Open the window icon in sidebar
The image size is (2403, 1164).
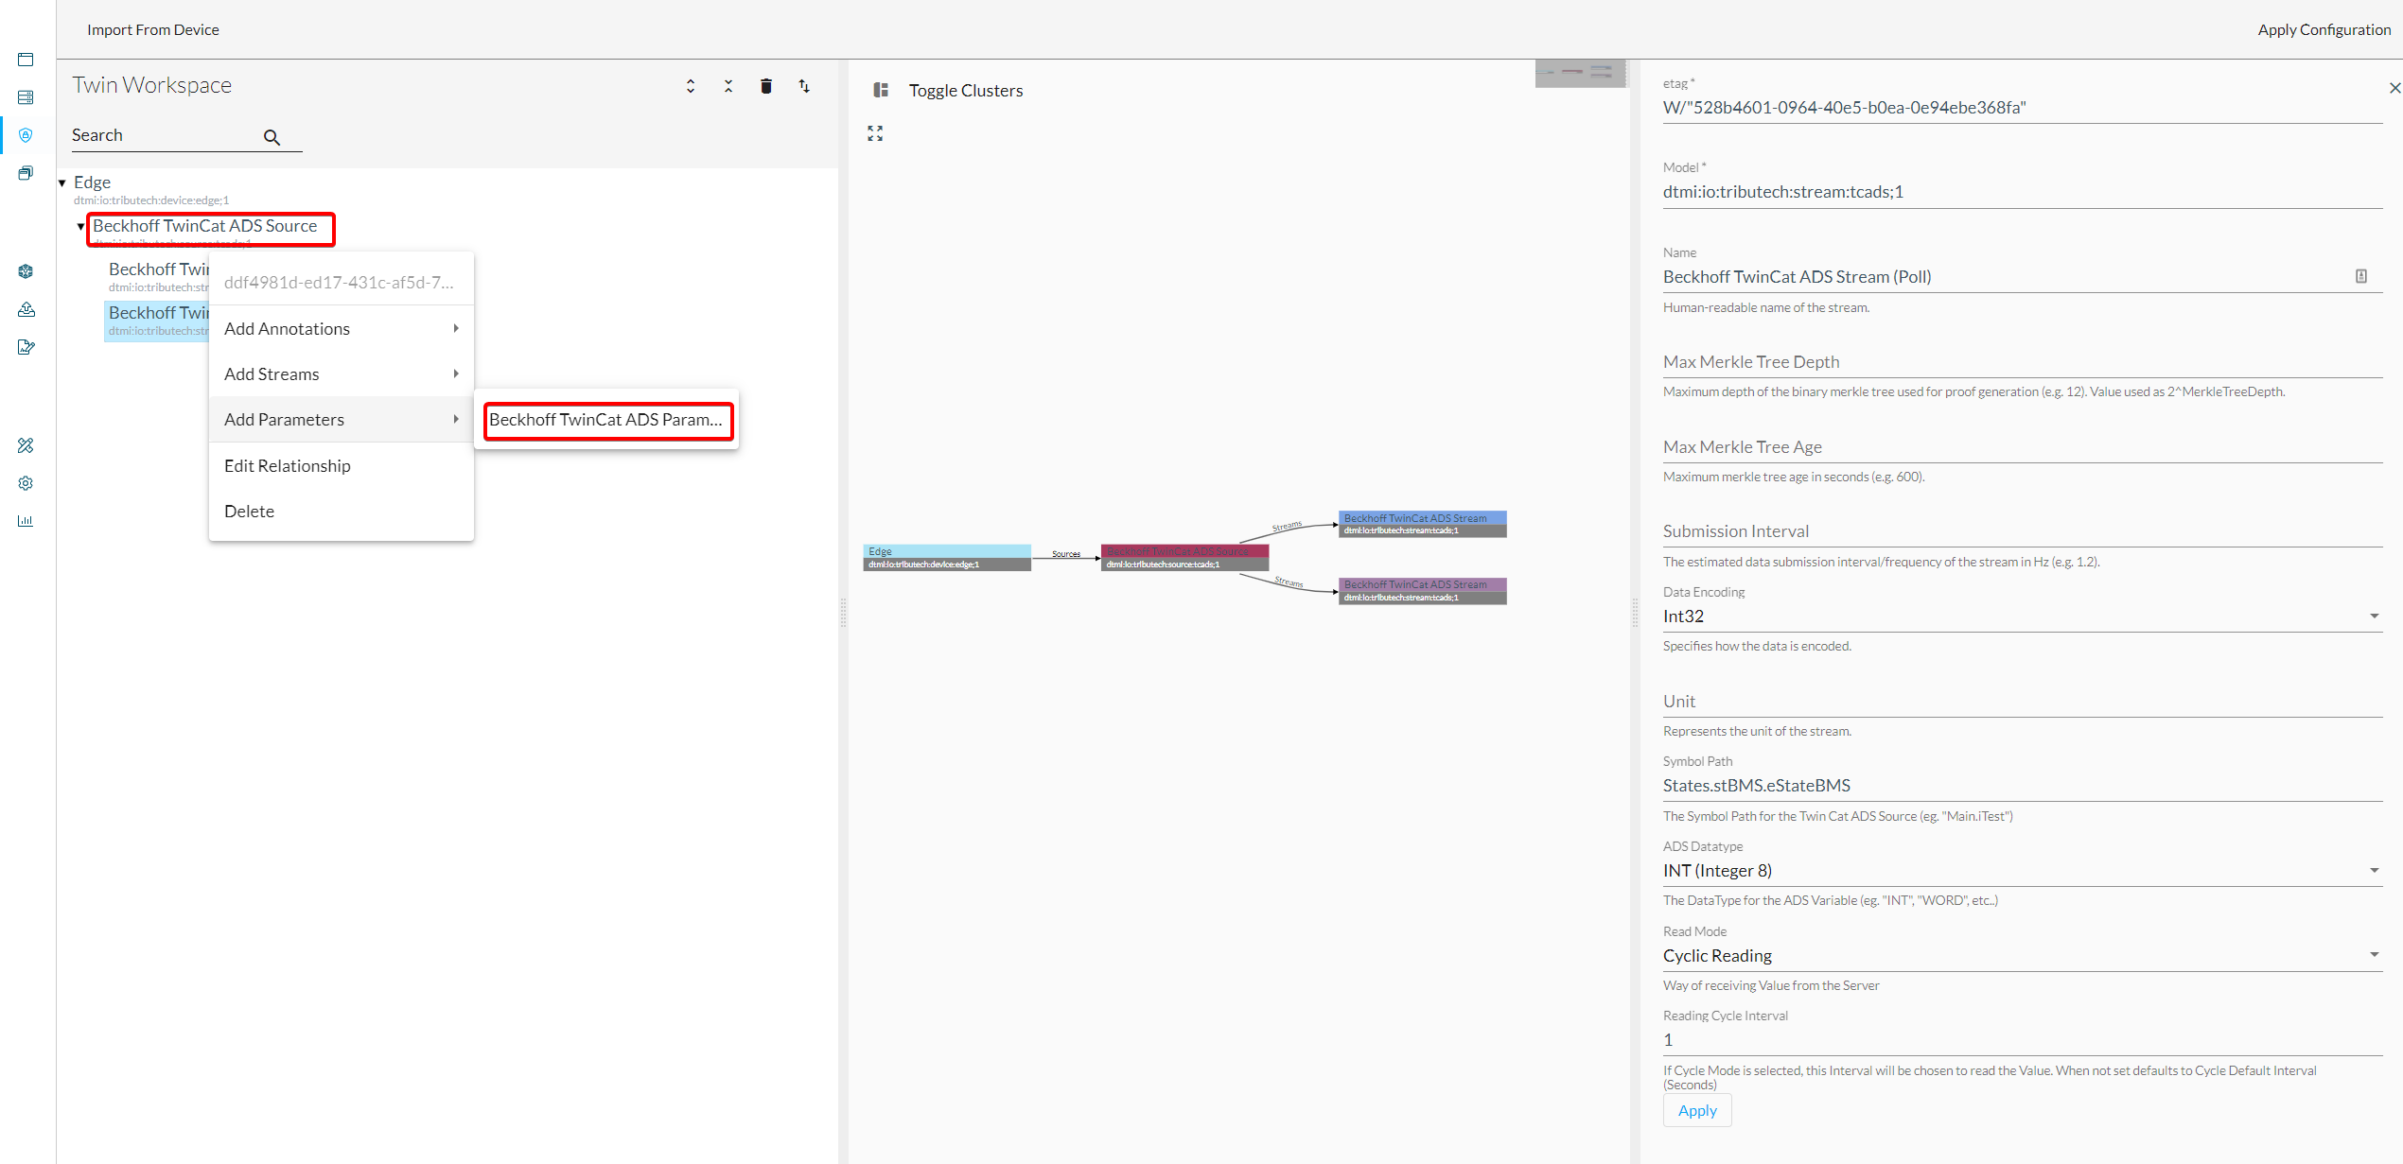[26, 60]
